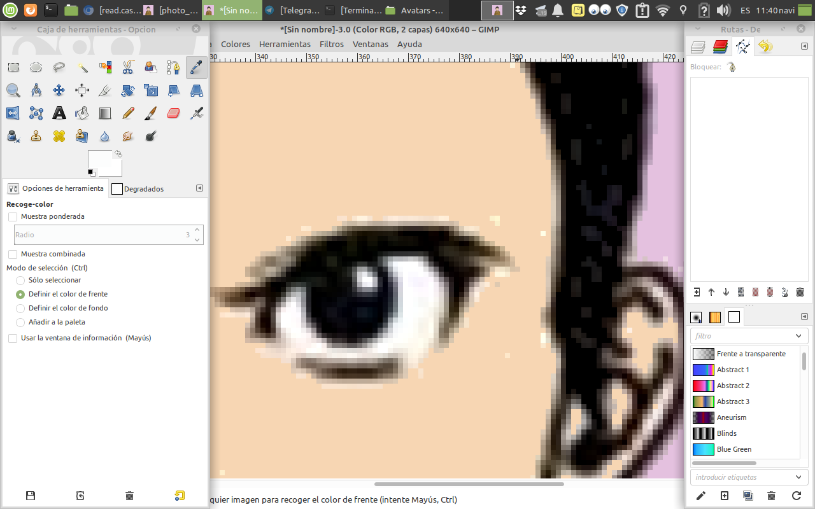Select the Zoom magnifier tool
The image size is (815, 509).
[x=13, y=90]
